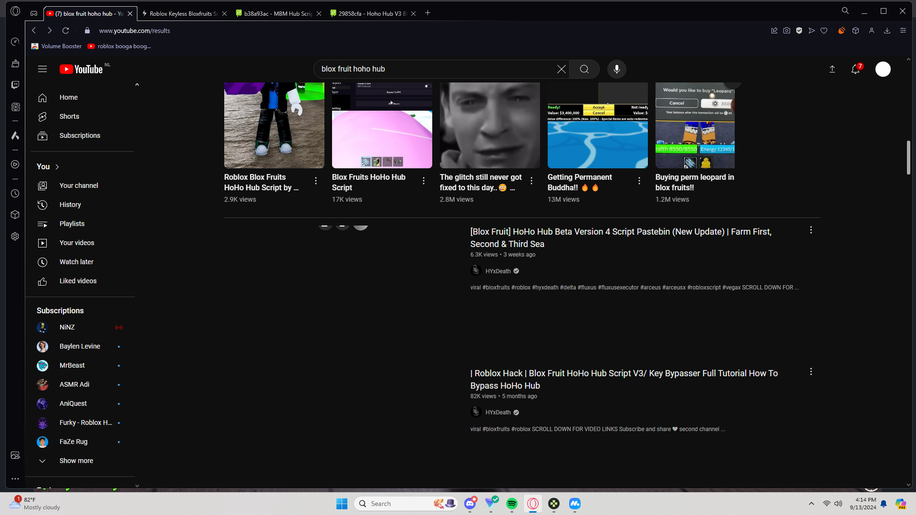Click the YouTube logo
This screenshot has height=515, width=916.
pos(81,69)
